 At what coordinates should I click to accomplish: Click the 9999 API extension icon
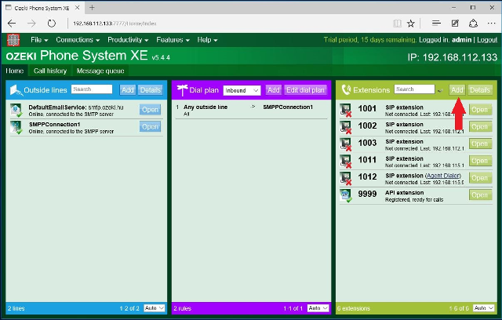(x=346, y=195)
